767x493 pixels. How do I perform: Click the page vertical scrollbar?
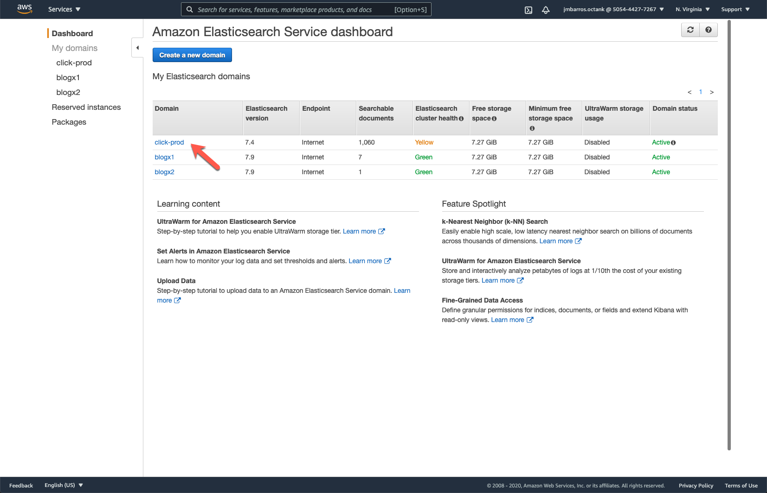729,235
